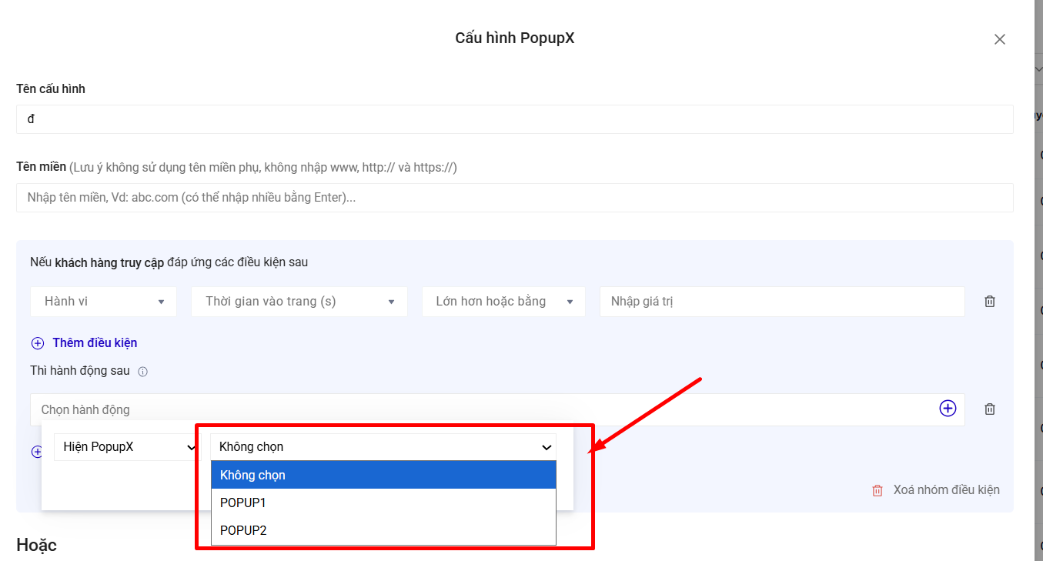Image resolution: width=1043 pixels, height=561 pixels.
Task: Click info icon beside Thì hành động sau
Action: (x=142, y=372)
